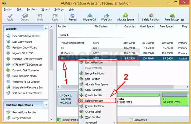Open Windows To Go Creator

[23, 82]
